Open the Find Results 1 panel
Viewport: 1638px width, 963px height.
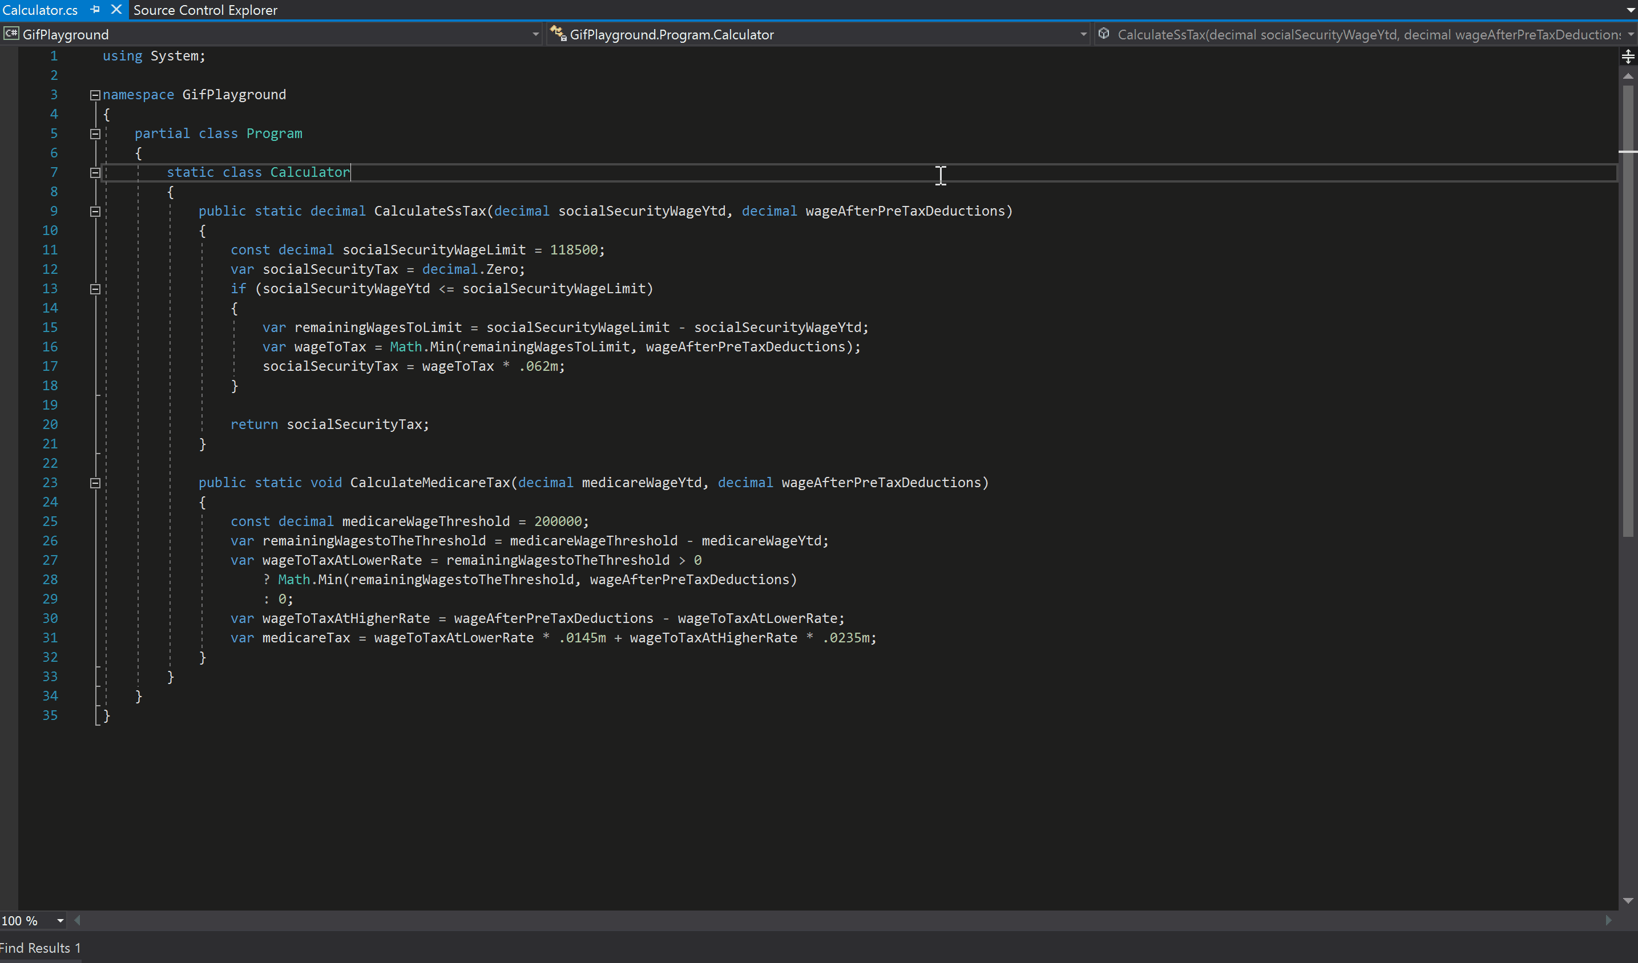39,949
